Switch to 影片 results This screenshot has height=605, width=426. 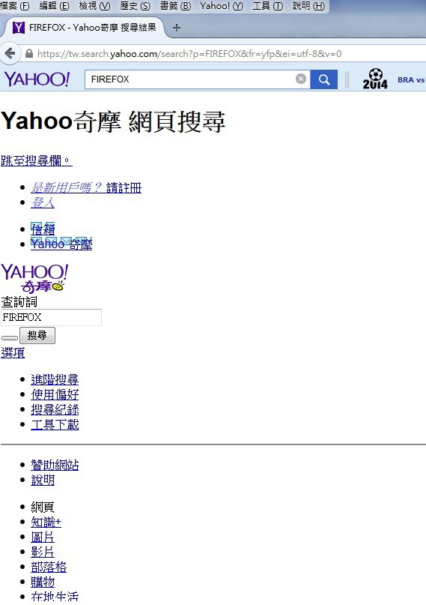43,552
